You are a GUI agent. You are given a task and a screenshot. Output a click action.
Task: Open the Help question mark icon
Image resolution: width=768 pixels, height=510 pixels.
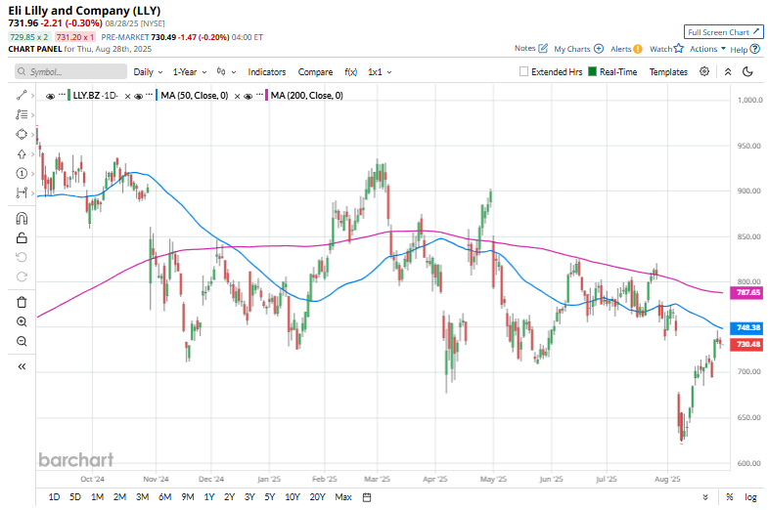point(755,49)
